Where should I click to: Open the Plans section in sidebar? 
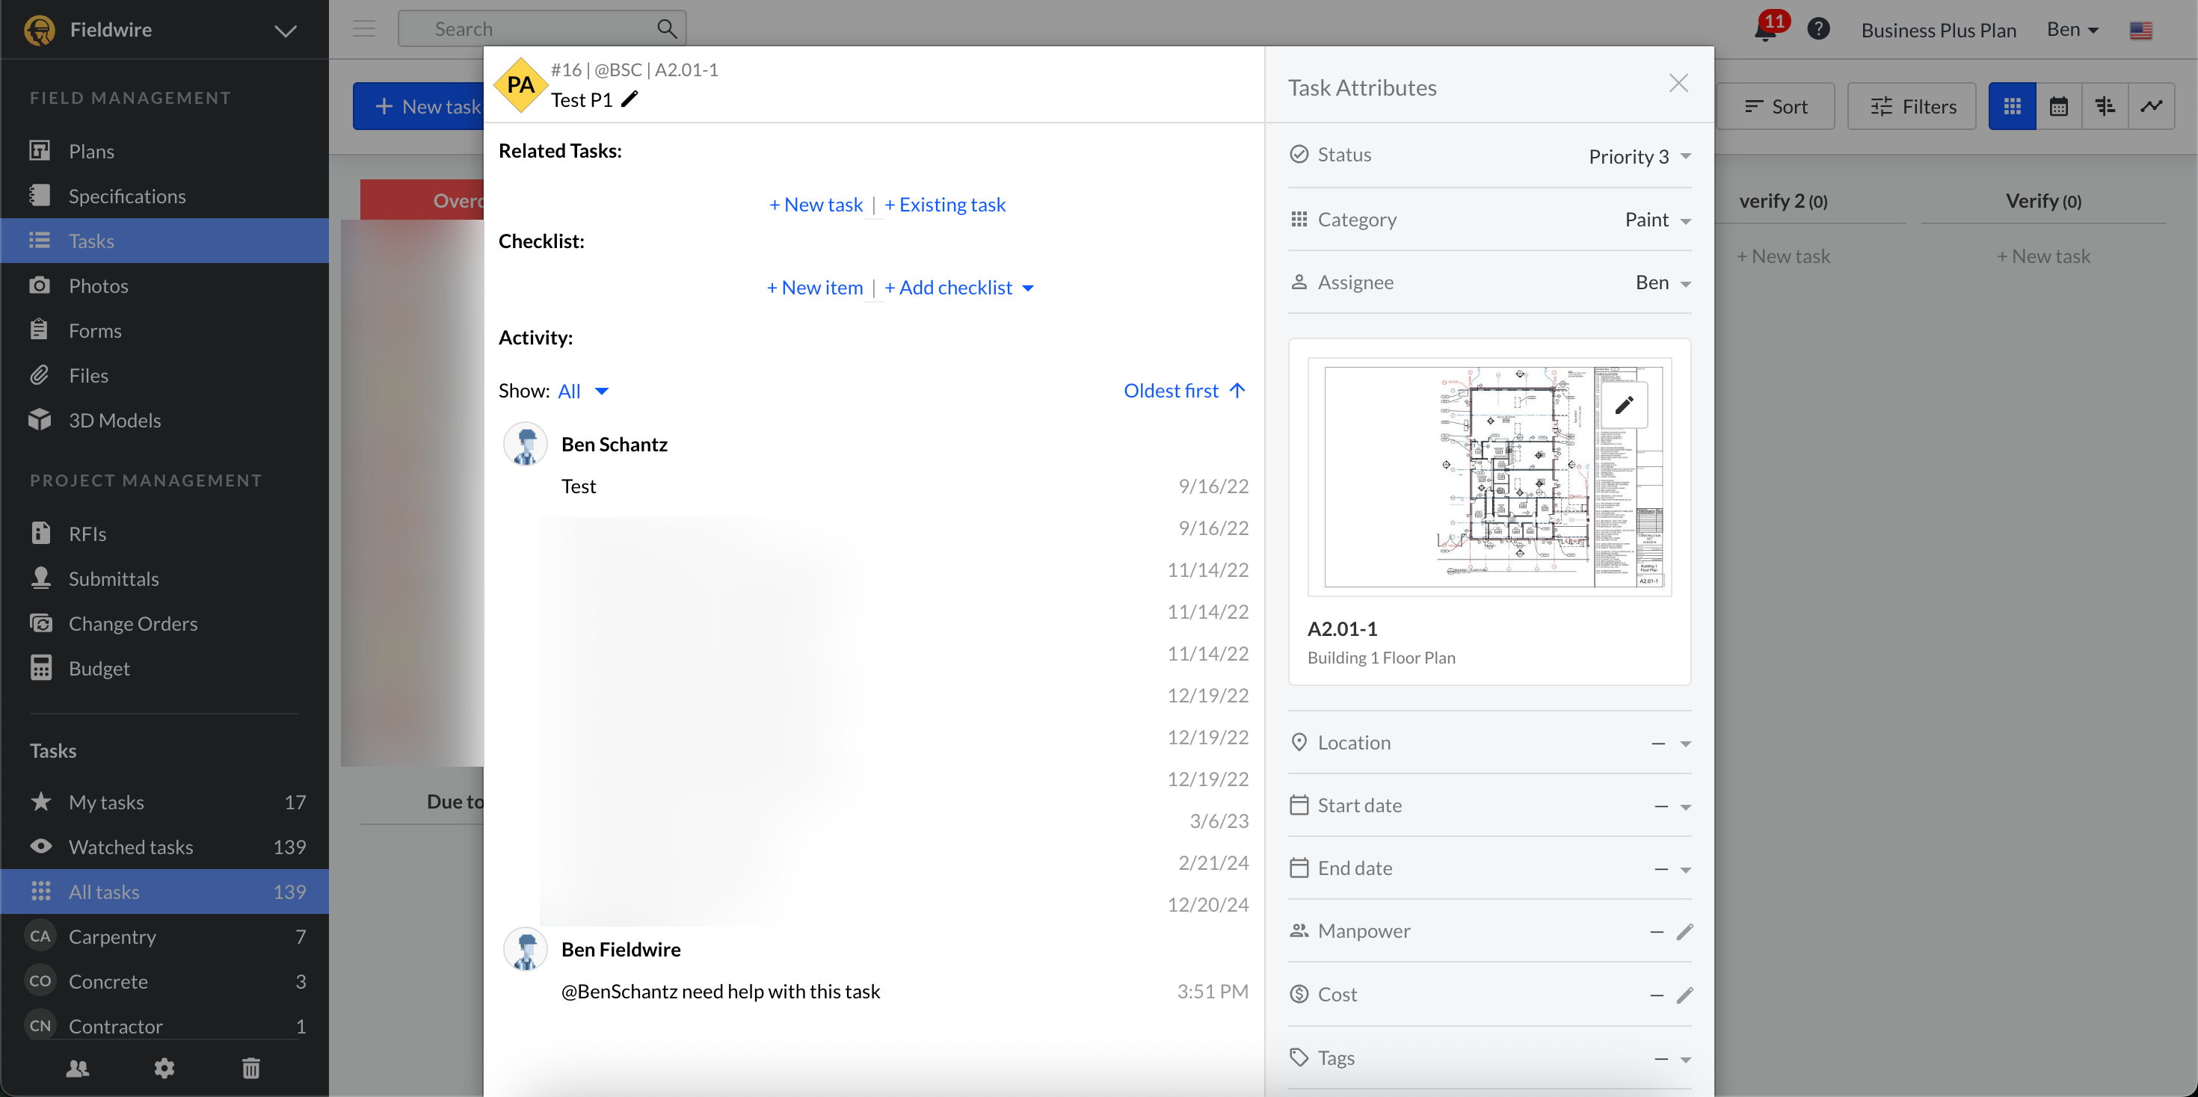(x=91, y=151)
